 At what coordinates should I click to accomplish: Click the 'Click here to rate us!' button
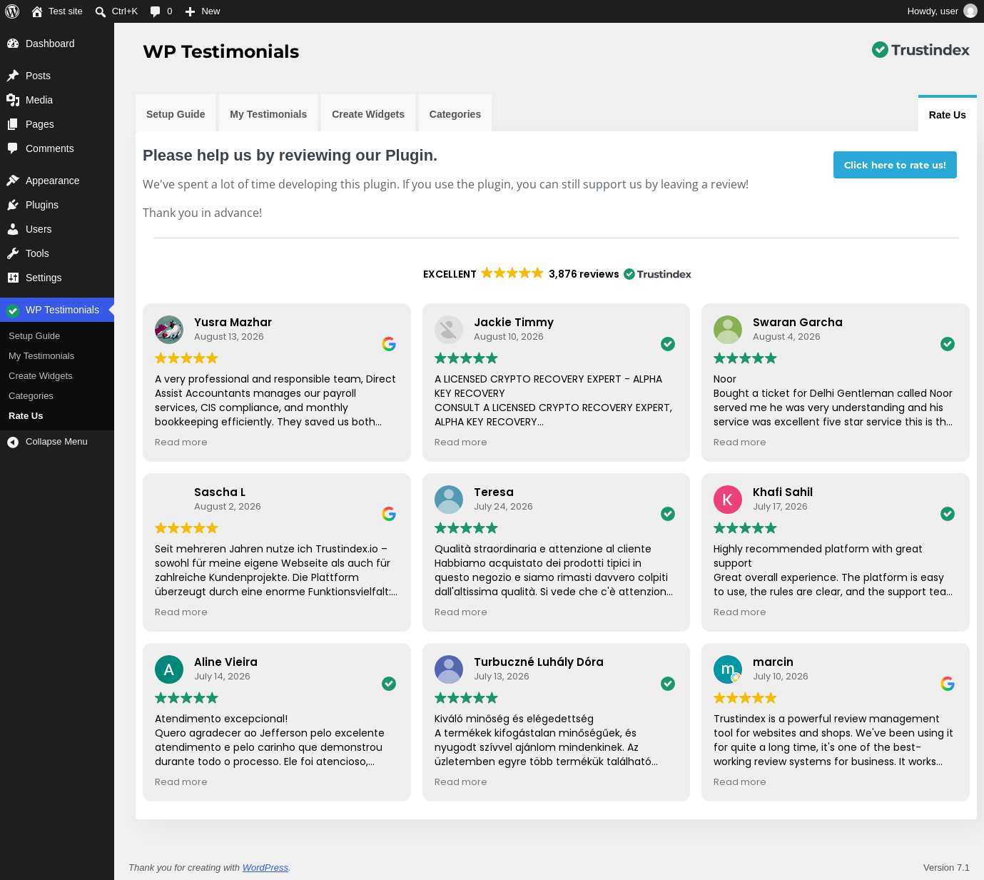point(895,165)
